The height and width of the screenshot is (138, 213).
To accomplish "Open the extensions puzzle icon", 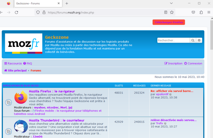I will (201, 12).
